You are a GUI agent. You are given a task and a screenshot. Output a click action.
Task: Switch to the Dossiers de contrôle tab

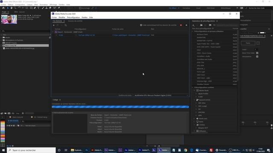point(75,21)
